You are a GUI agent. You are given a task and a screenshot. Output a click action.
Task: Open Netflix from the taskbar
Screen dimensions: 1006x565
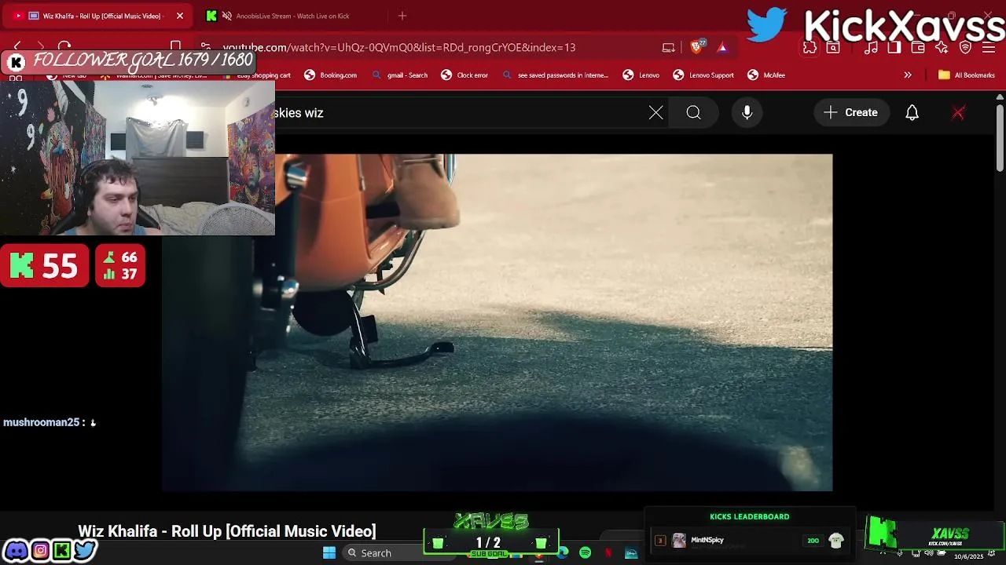[608, 552]
